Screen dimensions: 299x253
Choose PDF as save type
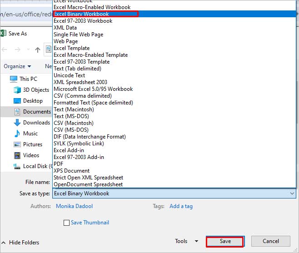[x=174, y=164]
